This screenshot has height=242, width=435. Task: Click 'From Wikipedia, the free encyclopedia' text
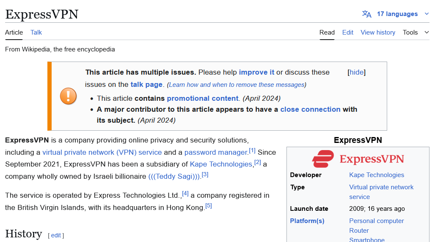tap(60, 49)
